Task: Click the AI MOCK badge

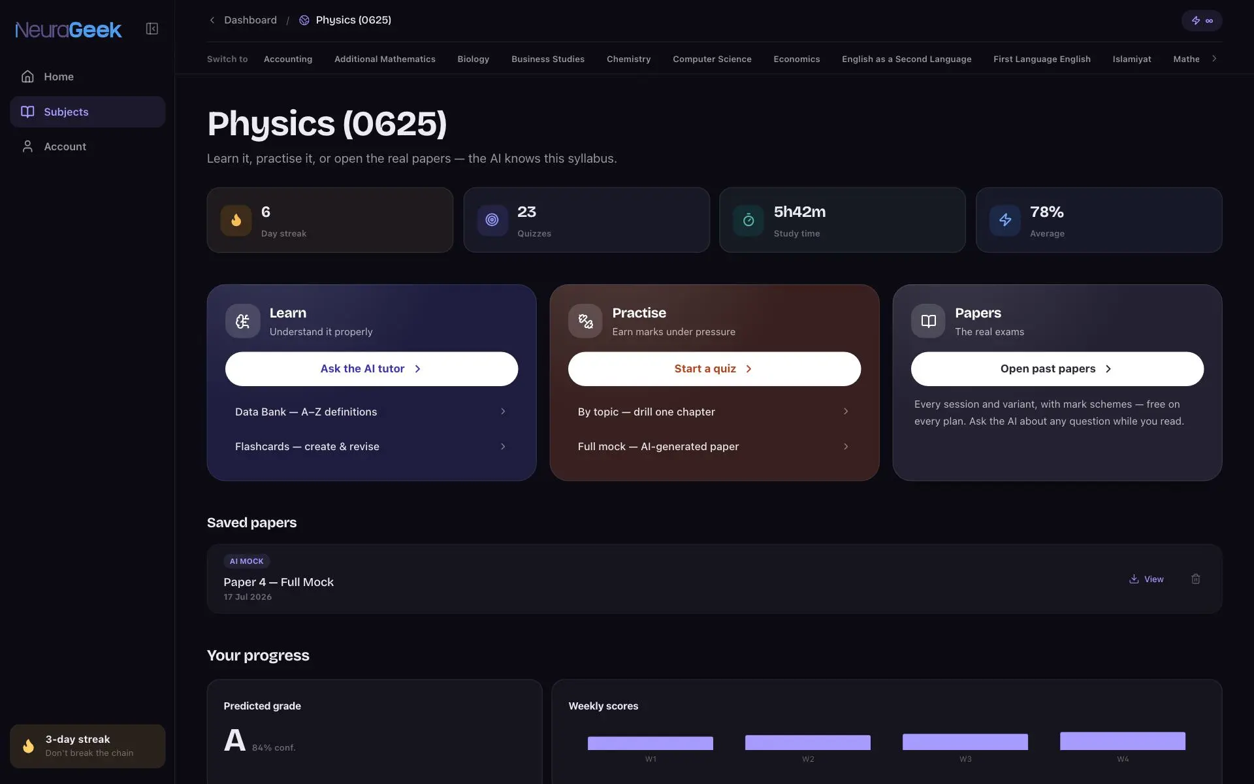Action: coord(247,561)
